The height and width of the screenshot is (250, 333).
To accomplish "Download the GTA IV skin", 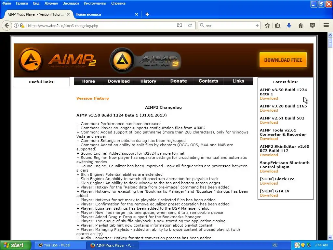I will click(x=269, y=195).
